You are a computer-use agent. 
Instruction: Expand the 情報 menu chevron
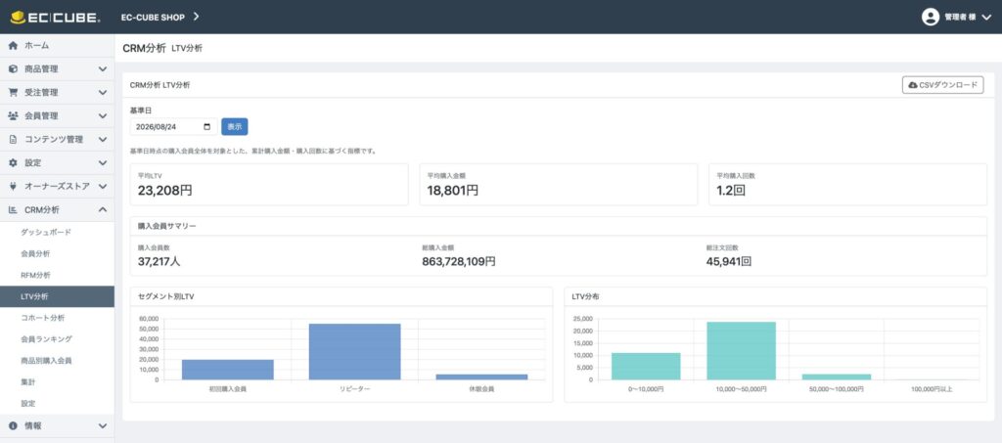click(102, 425)
